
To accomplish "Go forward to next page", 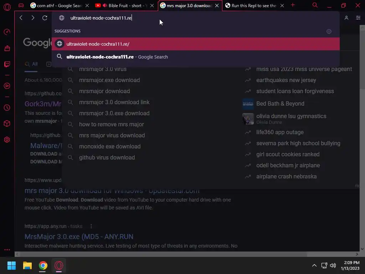I will [x=33, y=18].
